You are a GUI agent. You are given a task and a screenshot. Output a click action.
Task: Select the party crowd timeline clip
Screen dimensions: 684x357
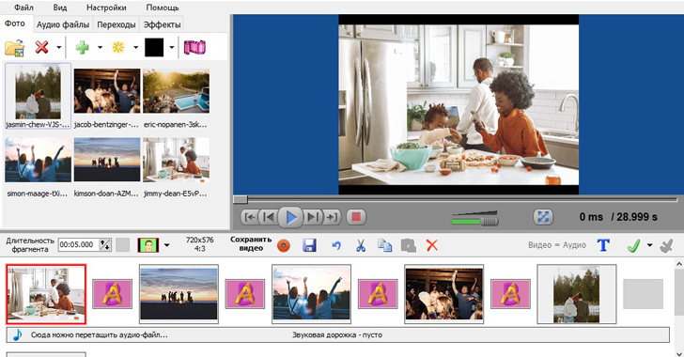[444, 294]
